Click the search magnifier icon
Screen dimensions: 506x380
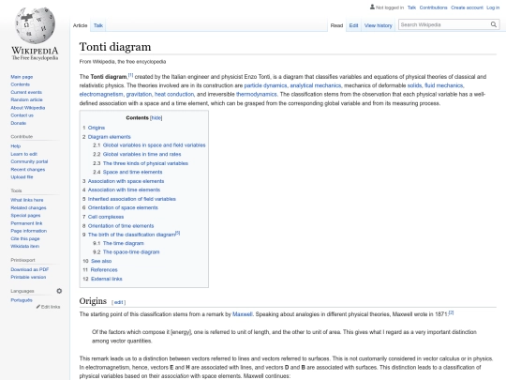coord(494,24)
